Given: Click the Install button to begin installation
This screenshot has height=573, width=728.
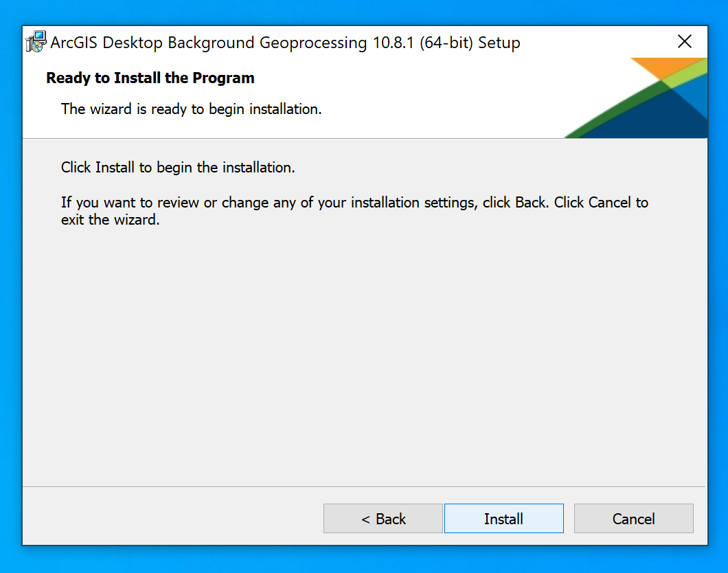Looking at the screenshot, I should (503, 519).
